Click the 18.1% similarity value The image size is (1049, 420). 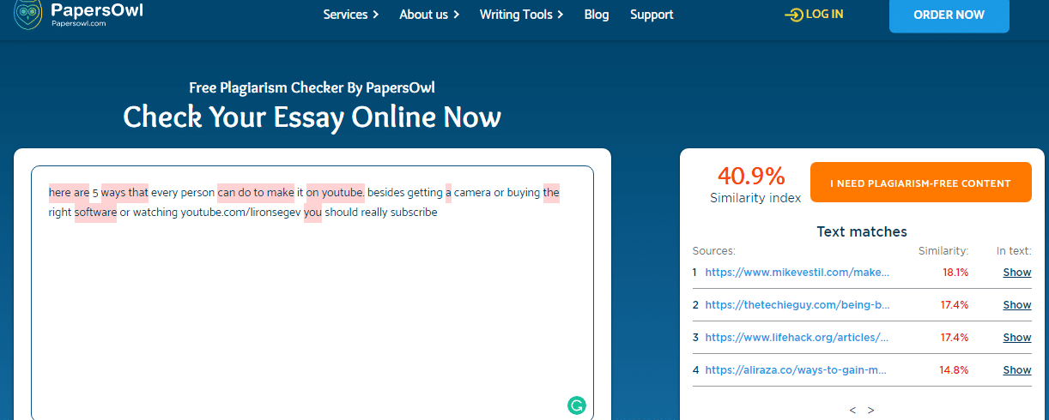(955, 273)
